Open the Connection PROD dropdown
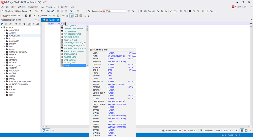This screenshot has width=253, height=137. 125,11
